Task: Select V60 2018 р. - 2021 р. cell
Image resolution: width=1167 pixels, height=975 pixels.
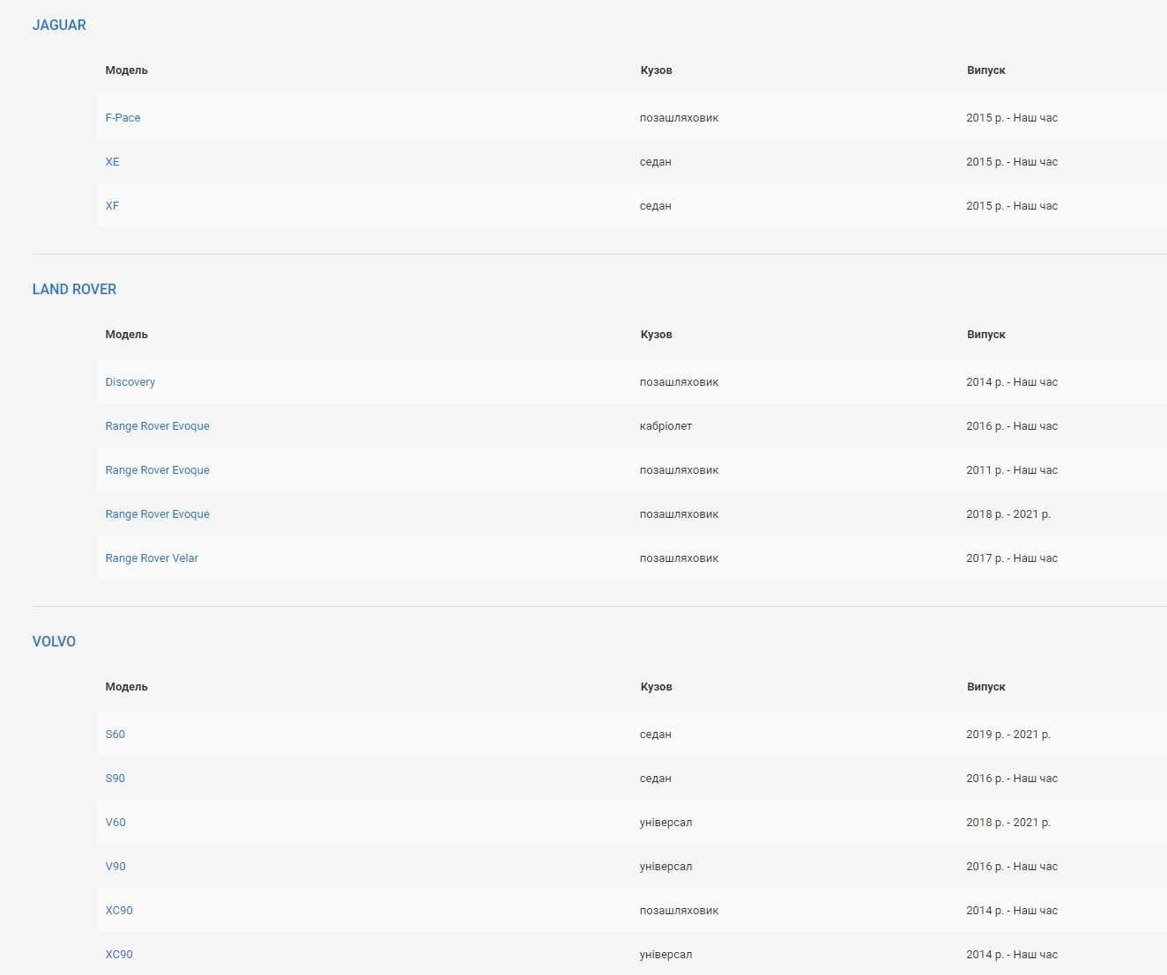Action: tap(1008, 822)
